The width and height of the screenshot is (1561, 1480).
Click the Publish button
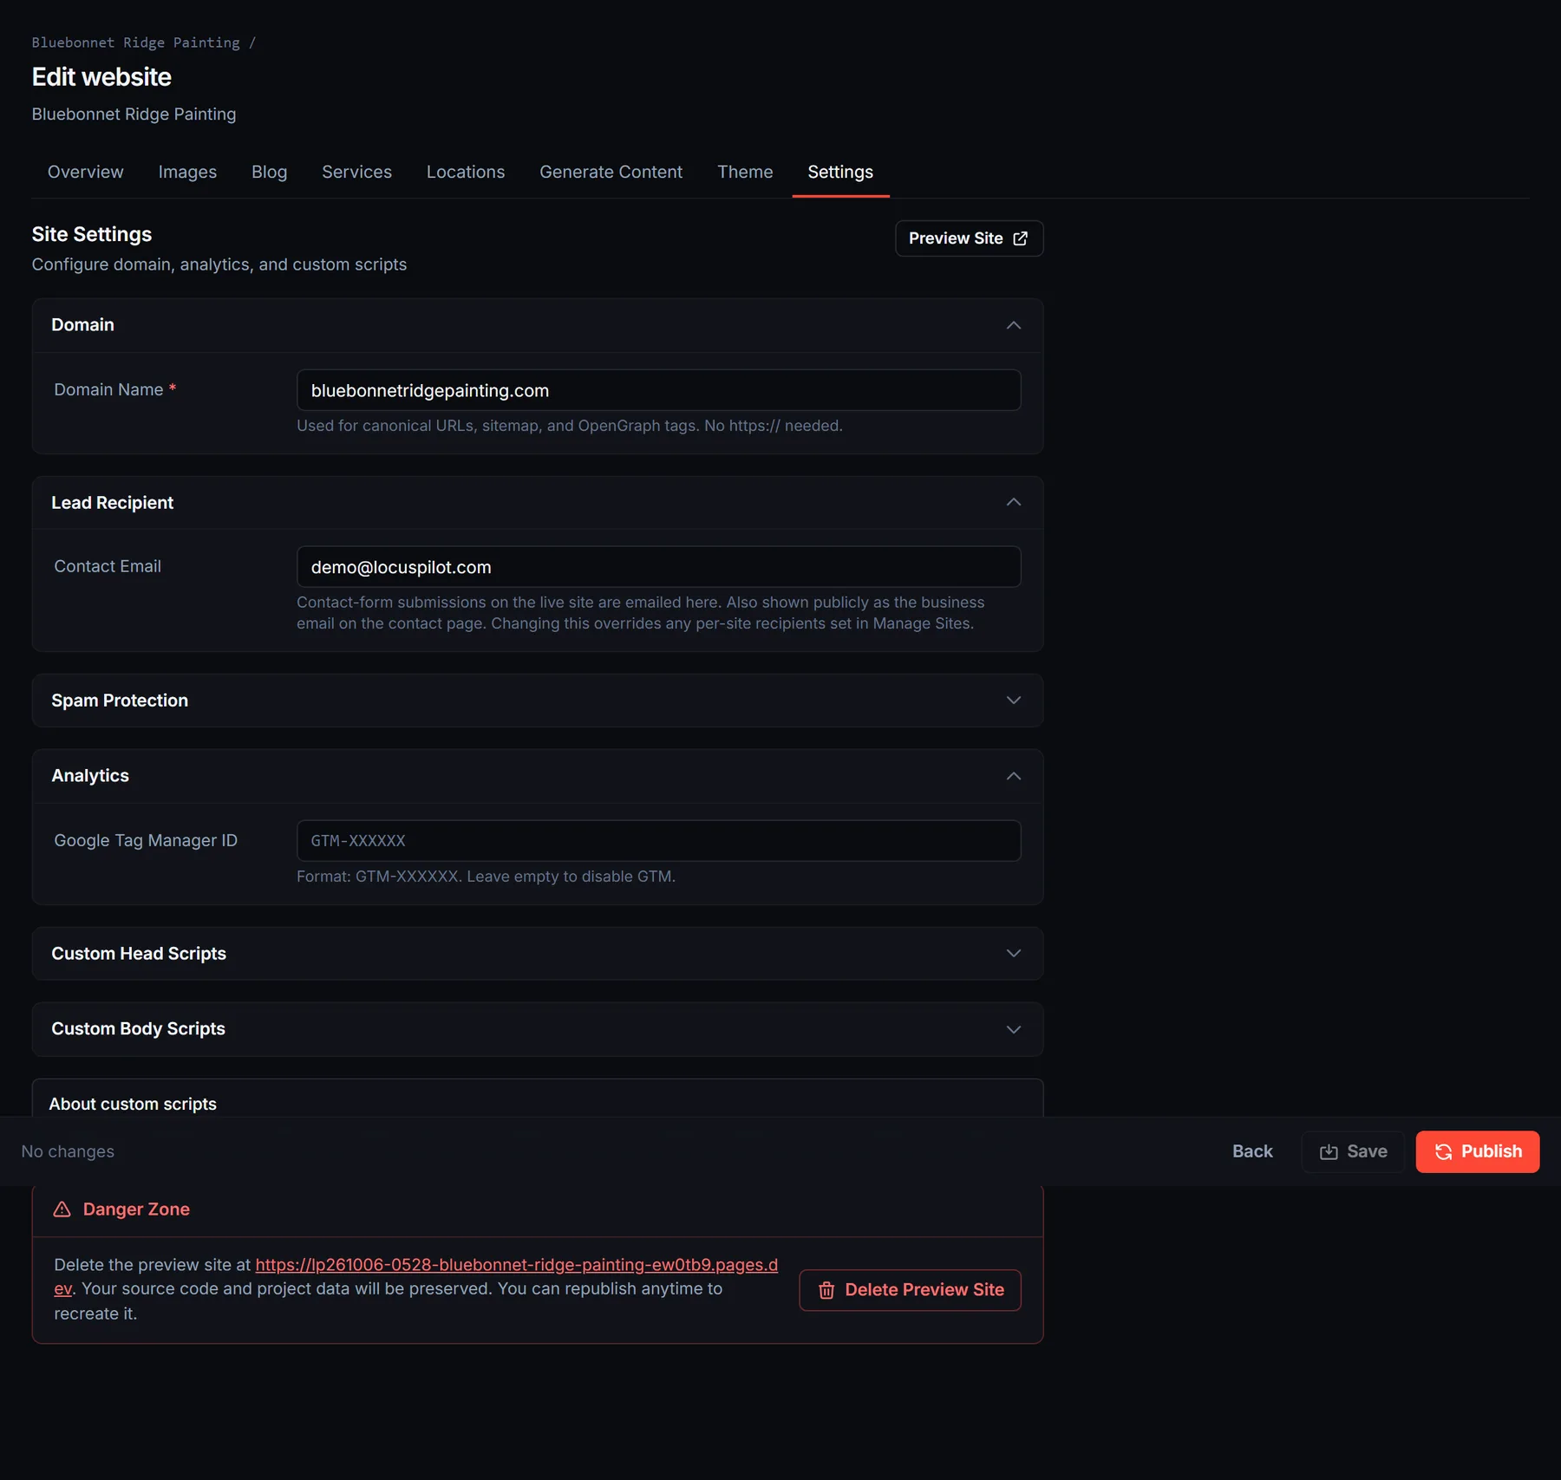pyautogui.click(x=1477, y=1151)
